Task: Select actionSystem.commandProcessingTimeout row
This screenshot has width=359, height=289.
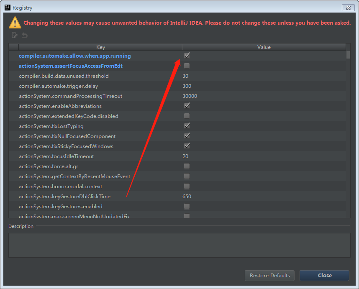Action: tap(177, 96)
